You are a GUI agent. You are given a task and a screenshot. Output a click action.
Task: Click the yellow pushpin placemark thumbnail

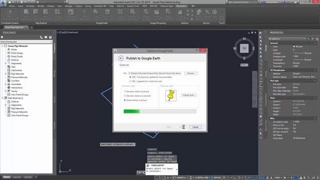point(171,95)
